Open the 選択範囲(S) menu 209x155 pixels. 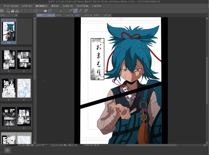41,6
